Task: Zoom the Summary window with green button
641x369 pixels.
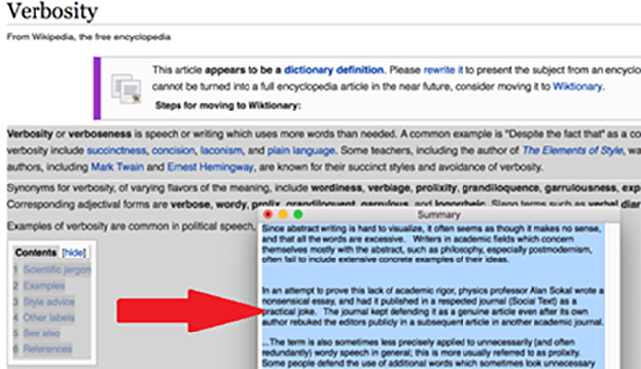Action: pos(298,214)
